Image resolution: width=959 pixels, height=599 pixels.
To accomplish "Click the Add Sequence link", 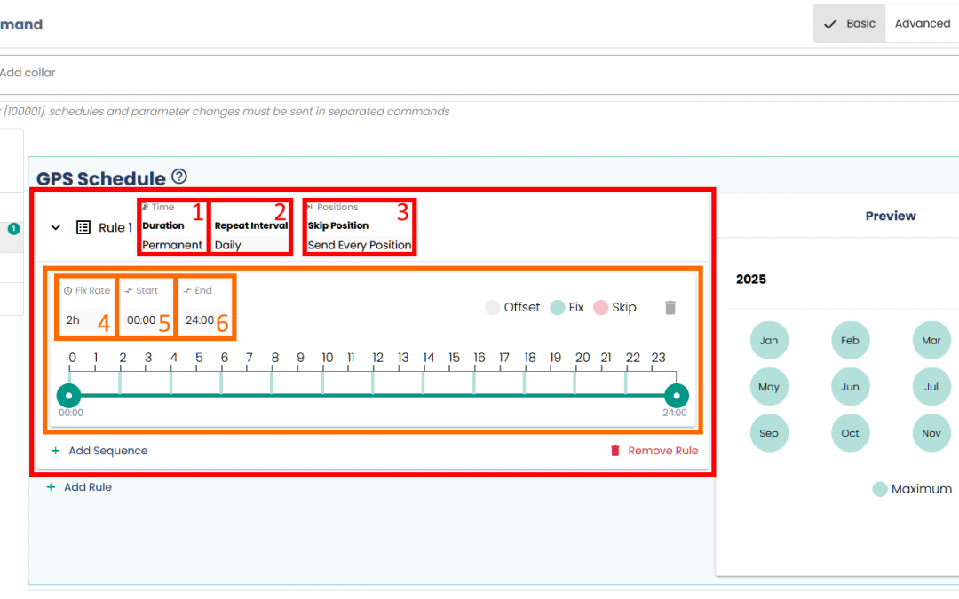I will pos(107,451).
